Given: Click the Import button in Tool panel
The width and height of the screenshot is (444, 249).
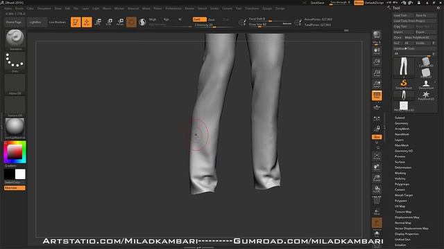Looking at the screenshot, I should (x=403, y=32).
